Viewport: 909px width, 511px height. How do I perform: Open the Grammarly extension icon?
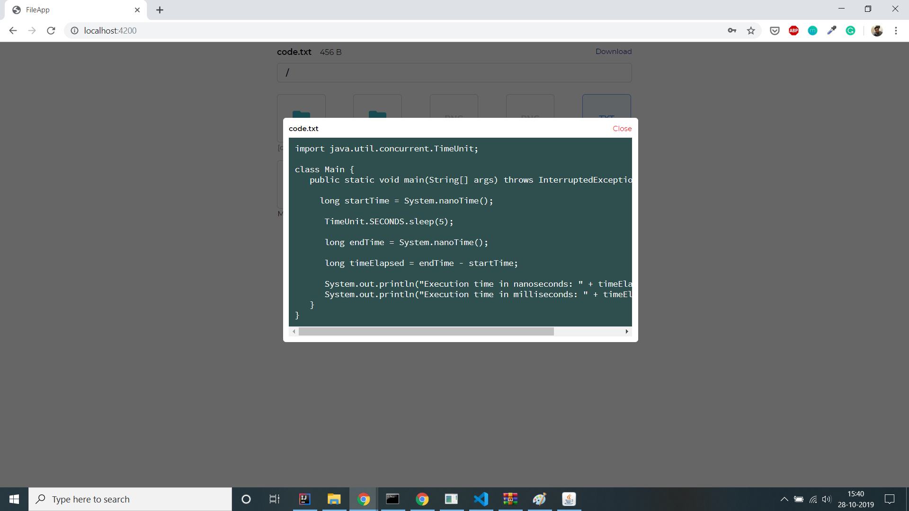click(x=850, y=31)
